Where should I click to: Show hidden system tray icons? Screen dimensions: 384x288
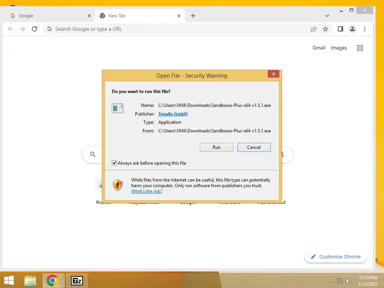pyautogui.click(x=330, y=281)
